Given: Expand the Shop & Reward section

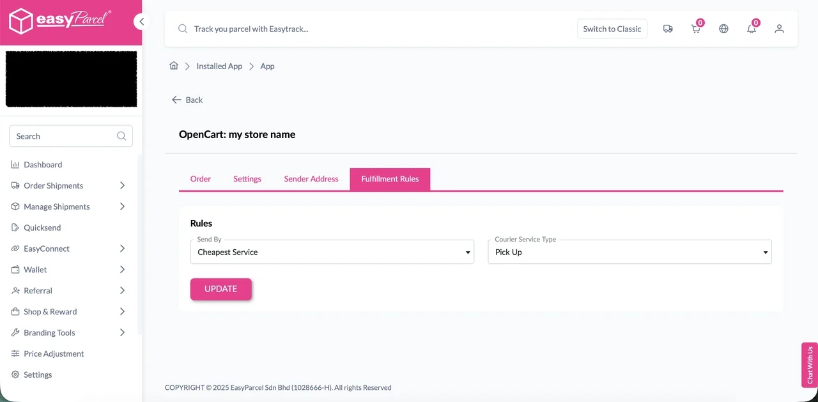Looking at the screenshot, I should pyautogui.click(x=50, y=312).
